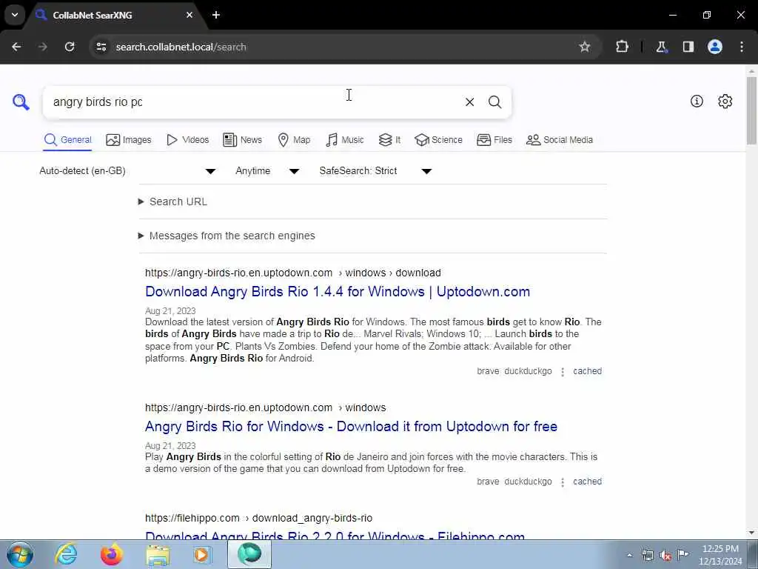Screen dimensions: 758x569
Task: Open the Chrome three-dot menu
Action: [x=742, y=47]
